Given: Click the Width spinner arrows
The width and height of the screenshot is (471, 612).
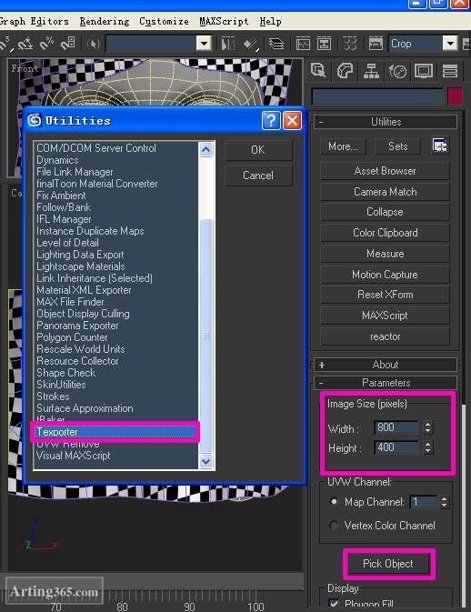Looking at the screenshot, I should click(x=428, y=427).
